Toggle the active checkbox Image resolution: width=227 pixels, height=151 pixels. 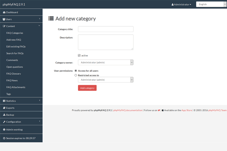79,55
